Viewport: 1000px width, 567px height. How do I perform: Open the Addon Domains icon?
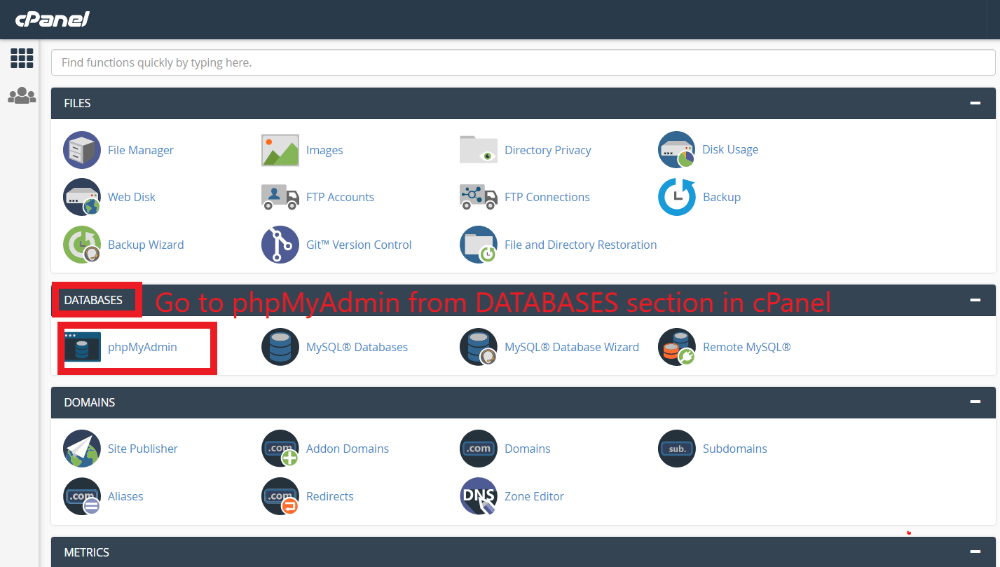pos(280,449)
